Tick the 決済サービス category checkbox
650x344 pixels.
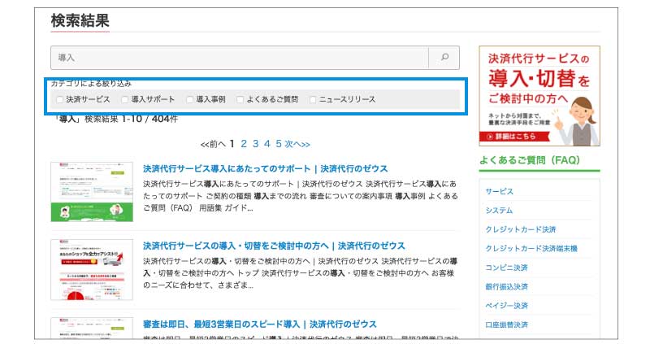(x=60, y=99)
